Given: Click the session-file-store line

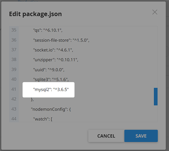Looking at the screenshot, I should (x=61, y=40).
